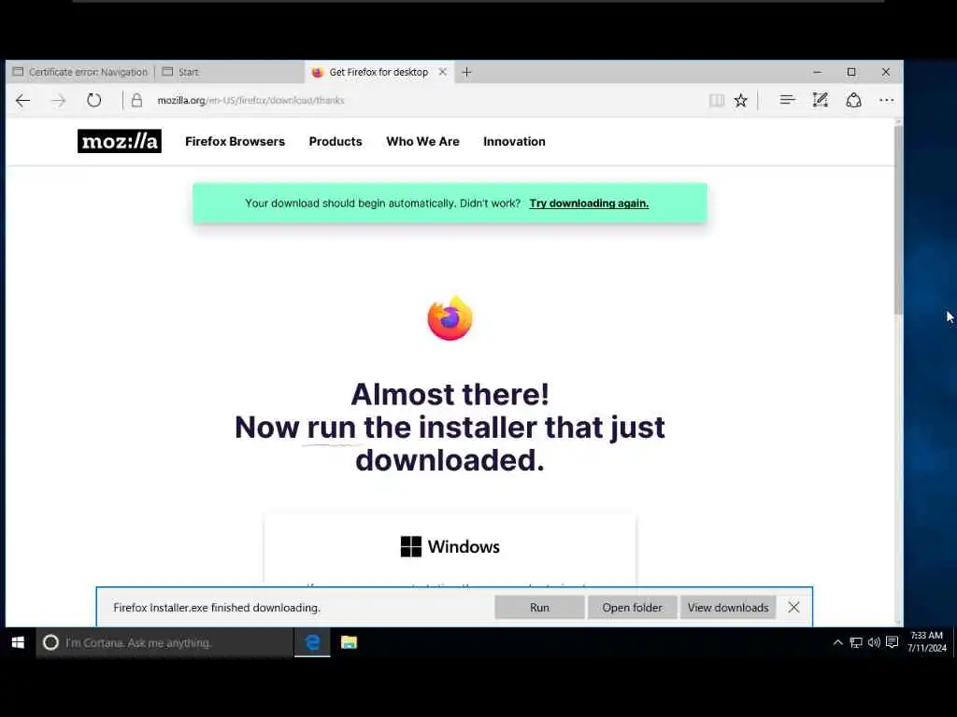The height and width of the screenshot is (717, 957).
Task: Maximize the Edge browser window
Action: tap(851, 72)
